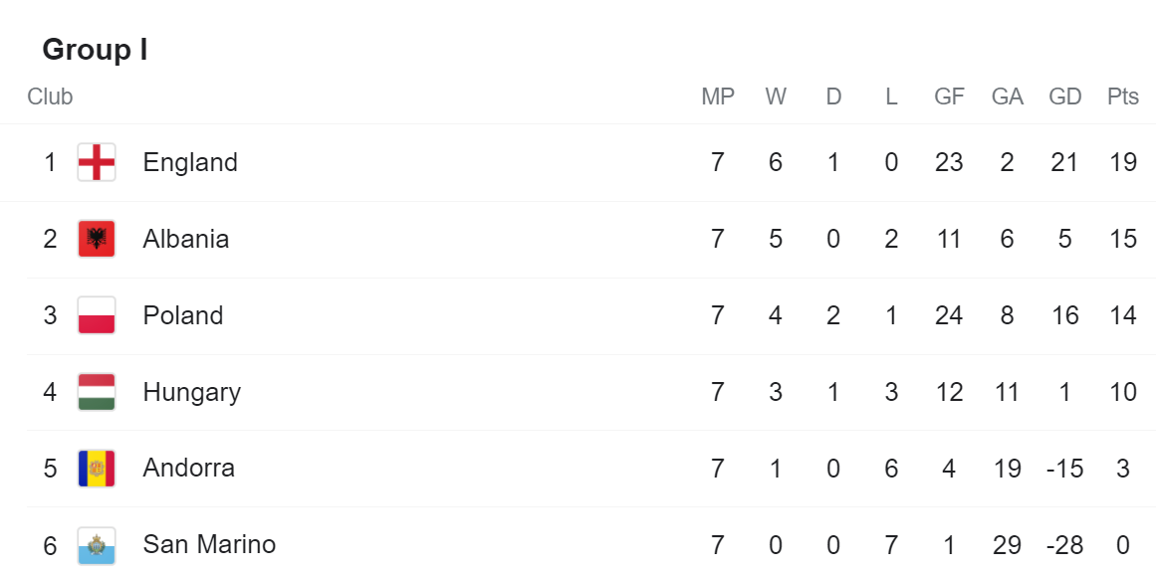
Task: Click the Poland flag icon
Action: pyautogui.click(x=97, y=315)
